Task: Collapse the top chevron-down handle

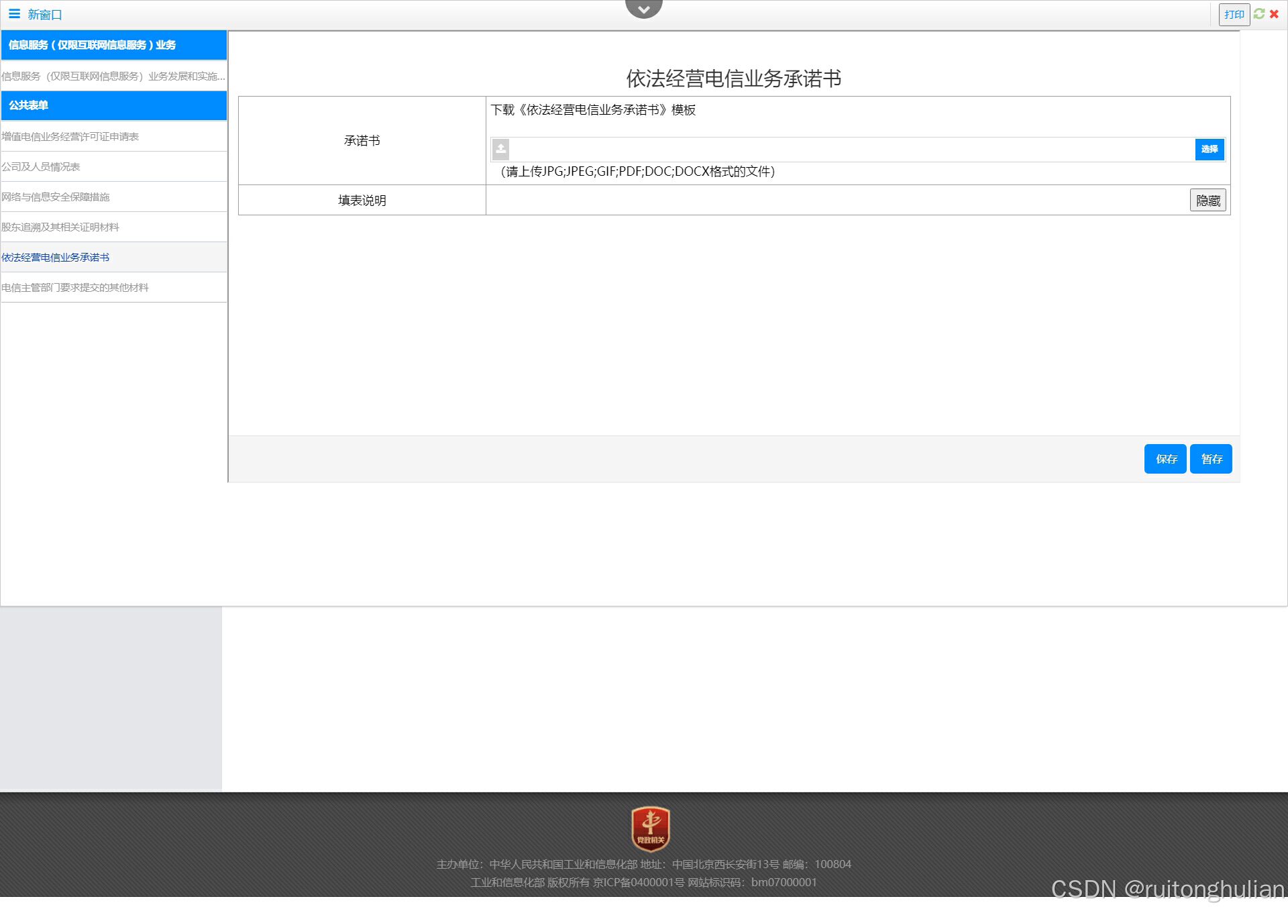Action: 644,9
